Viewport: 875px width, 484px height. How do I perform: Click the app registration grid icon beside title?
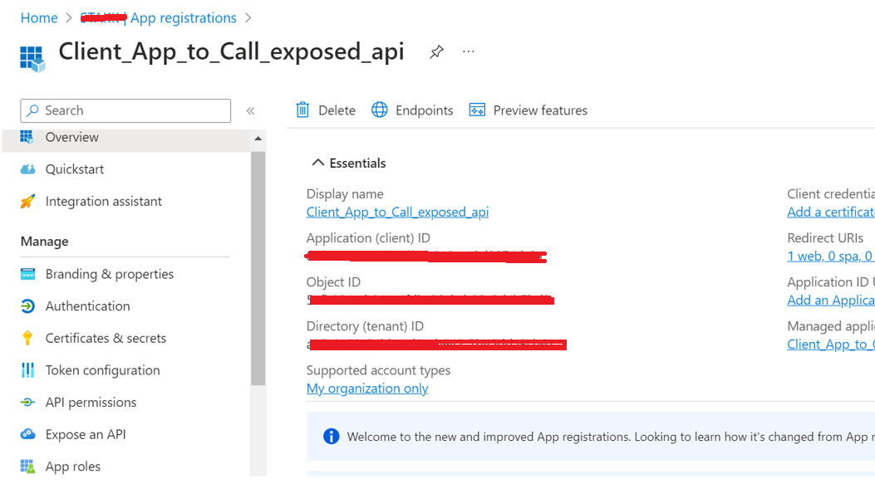(x=32, y=59)
